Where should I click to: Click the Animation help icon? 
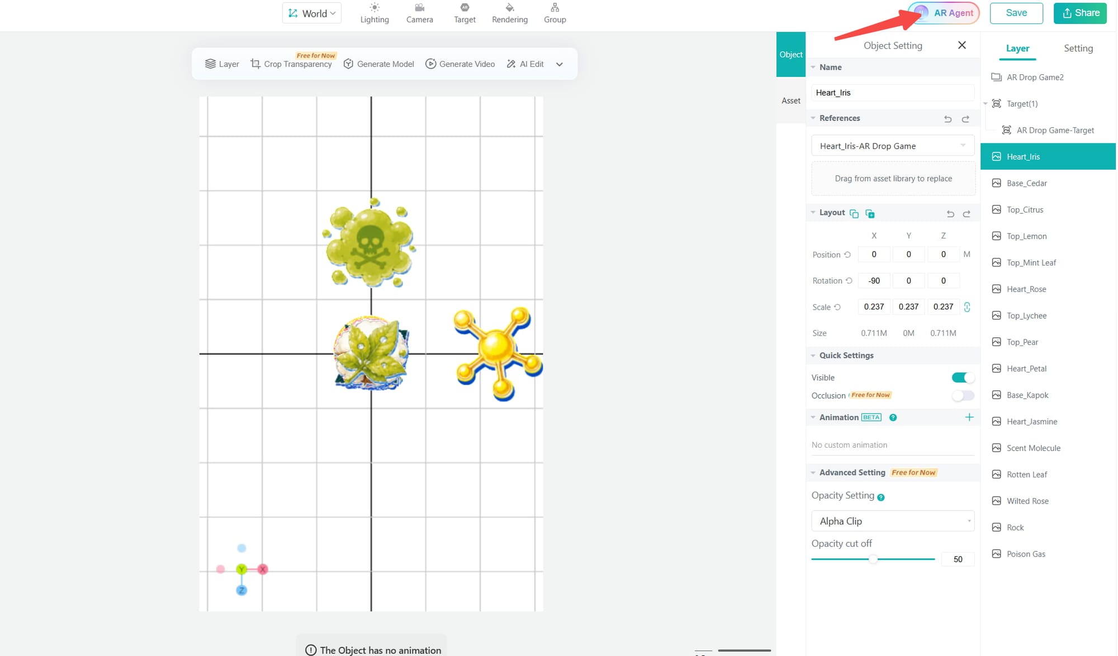coord(893,418)
